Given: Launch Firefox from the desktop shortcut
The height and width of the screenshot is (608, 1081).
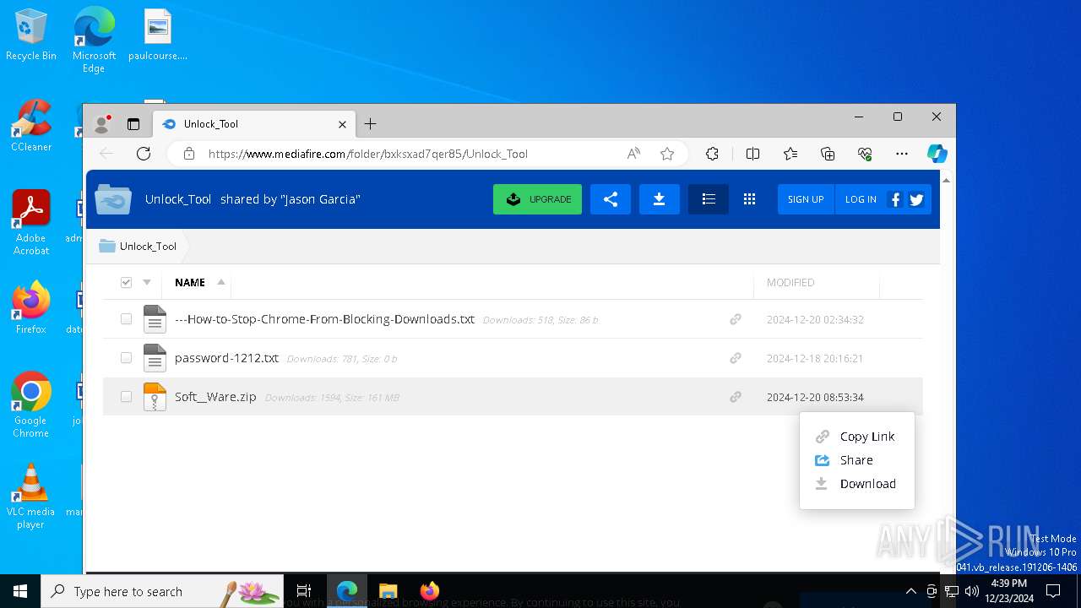Looking at the screenshot, I should tap(31, 307).
